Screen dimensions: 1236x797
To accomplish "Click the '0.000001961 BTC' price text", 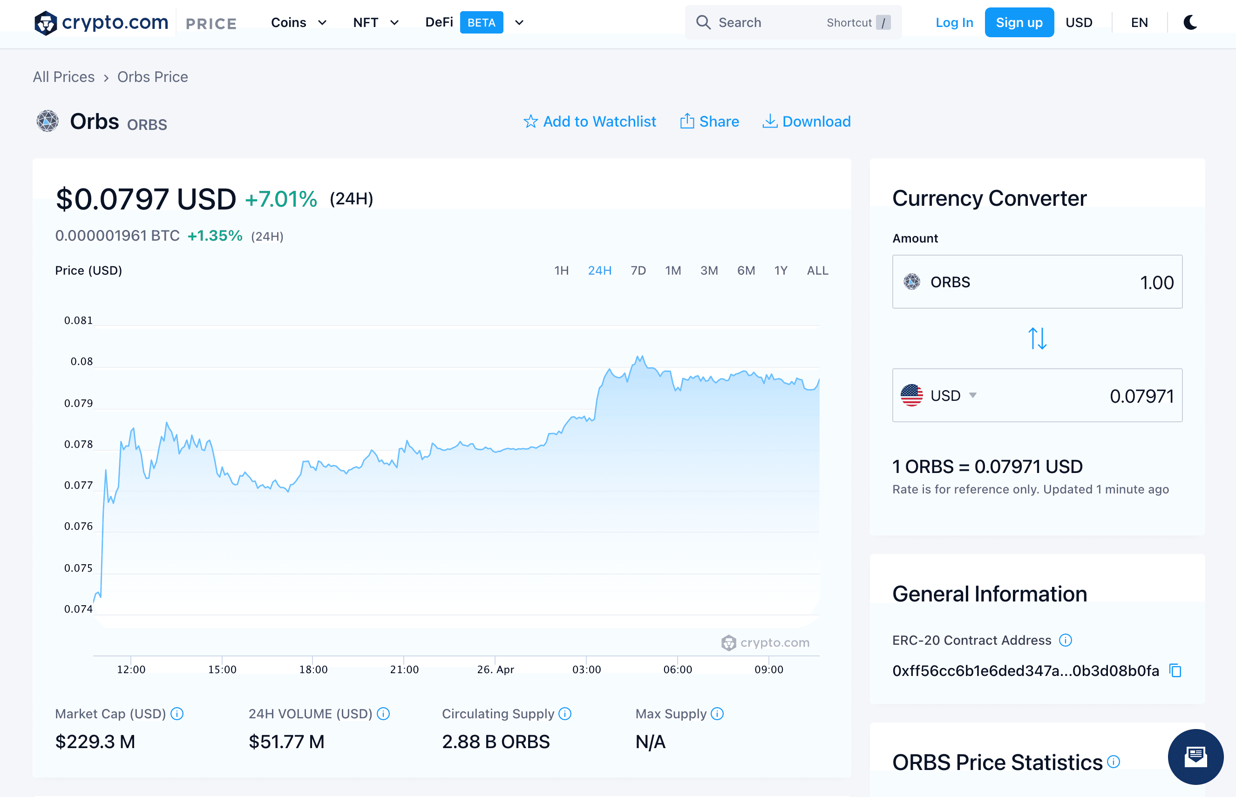I will tap(117, 236).
